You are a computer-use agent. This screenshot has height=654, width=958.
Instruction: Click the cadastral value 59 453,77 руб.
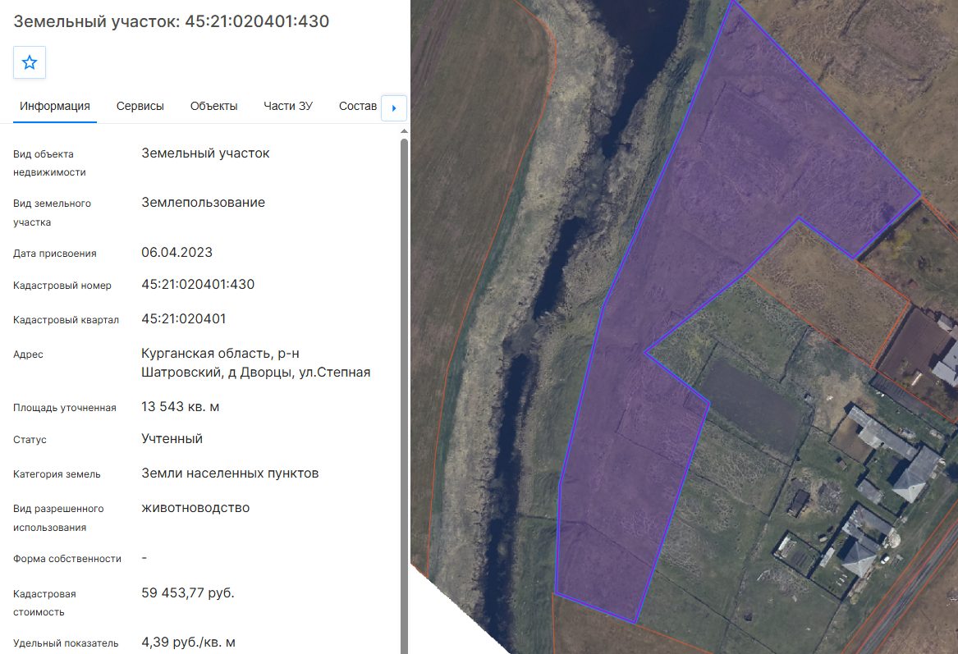[187, 593]
